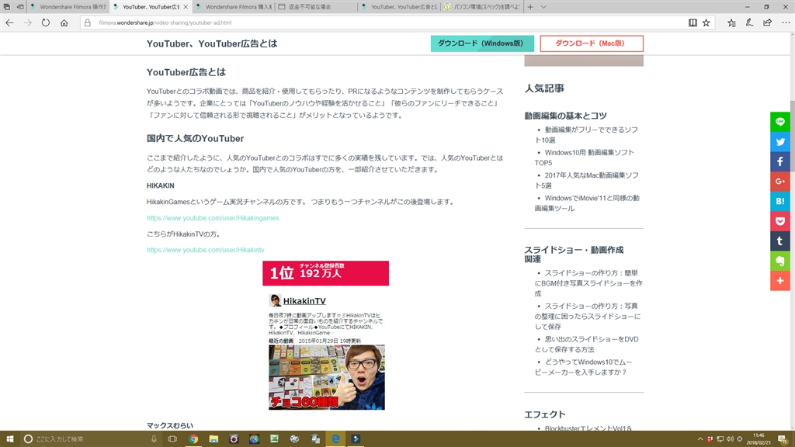Open the Action Center notifications
The width and height of the screenshot is (795, 447).
click(x=783, y=439)
